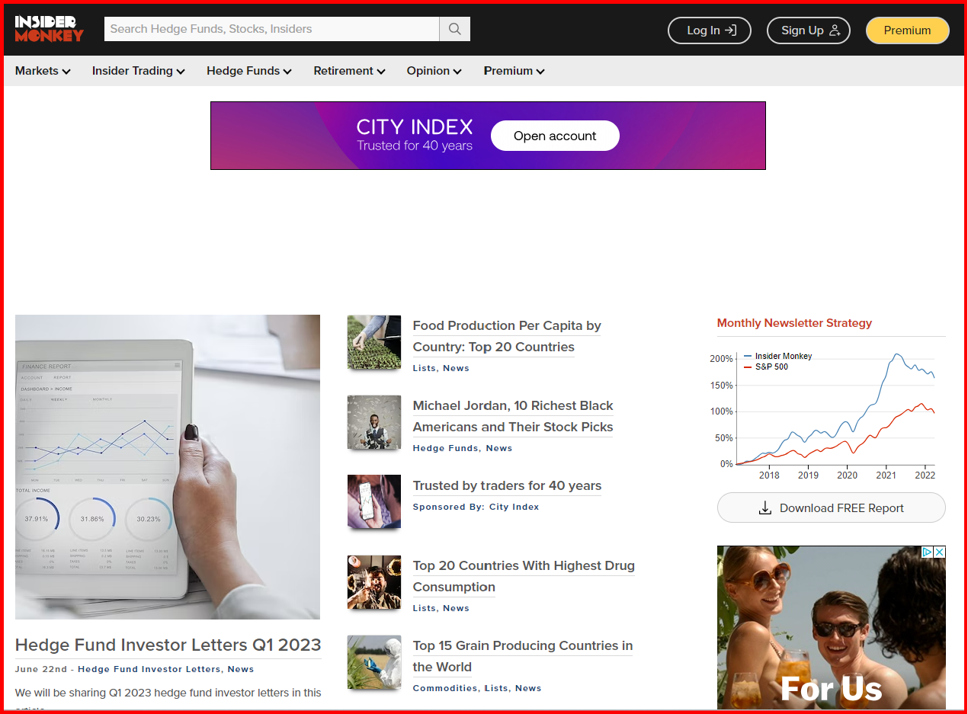
Task: Click the Drug Consumption article thumbnail
Action: (x=374, y=582)
